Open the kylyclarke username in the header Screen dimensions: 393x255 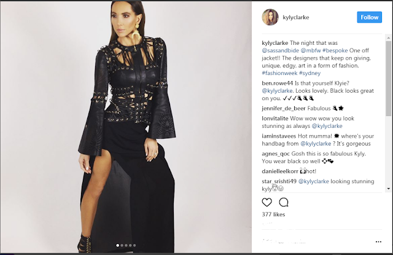pos(296,17)
